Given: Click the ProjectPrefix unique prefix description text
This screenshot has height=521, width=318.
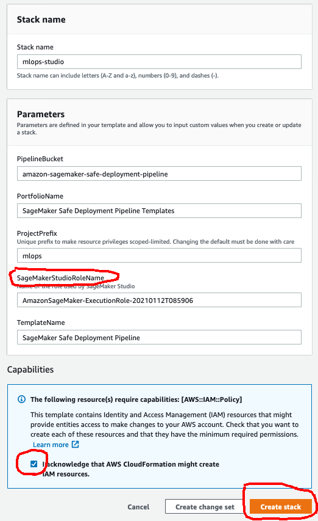Looking at the screenshot, I should (x=156, y=241).
